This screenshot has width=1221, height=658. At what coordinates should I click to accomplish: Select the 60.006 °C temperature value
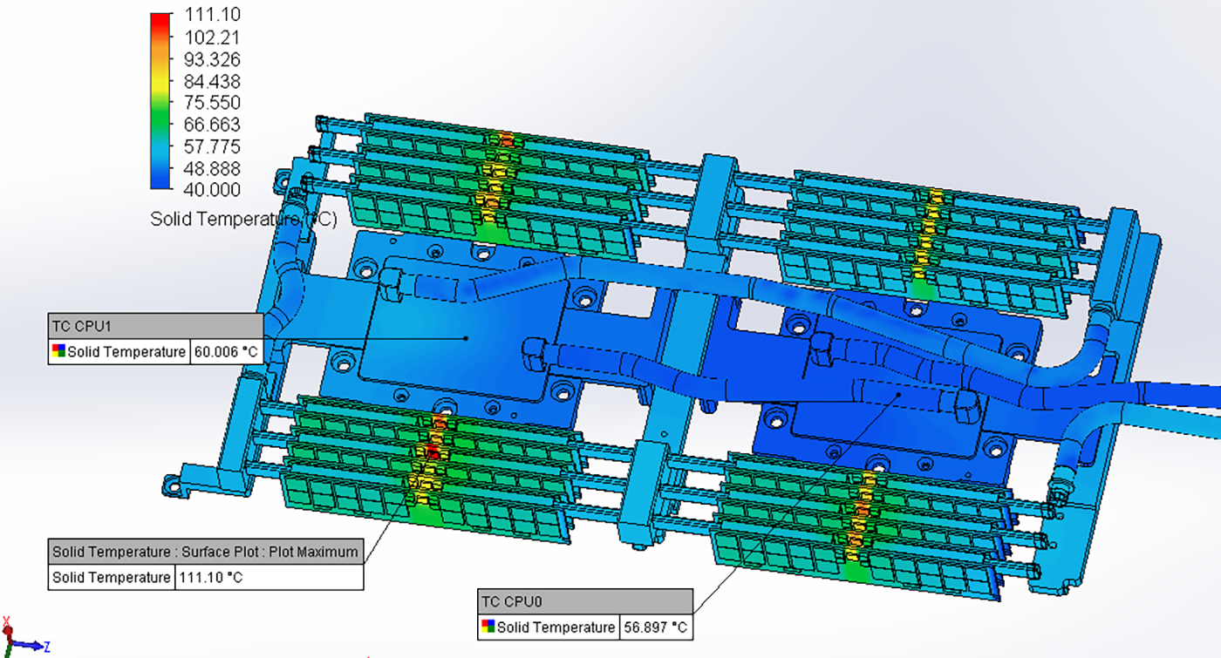(x=226, y=352)
